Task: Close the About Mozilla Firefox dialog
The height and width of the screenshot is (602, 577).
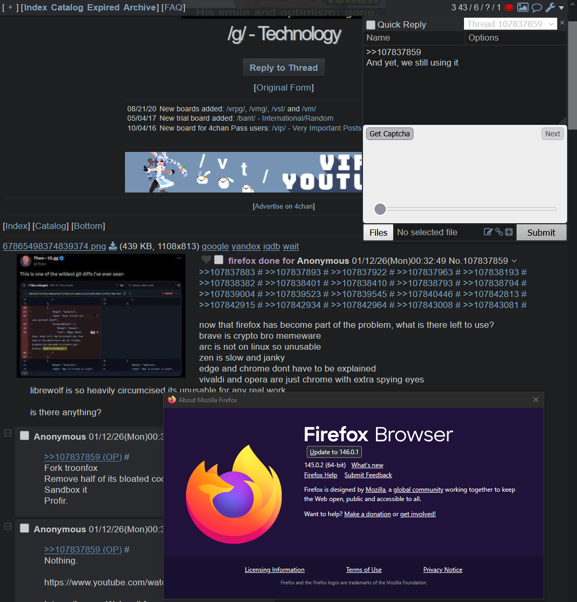Action: [536, 400]
